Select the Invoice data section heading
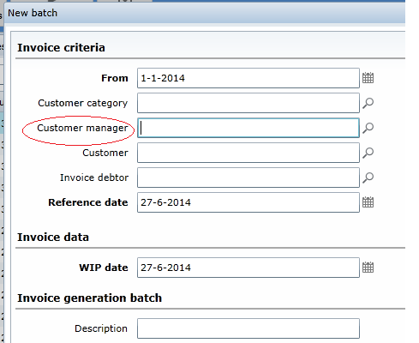 pyautogui.click(x=53, y=238)
